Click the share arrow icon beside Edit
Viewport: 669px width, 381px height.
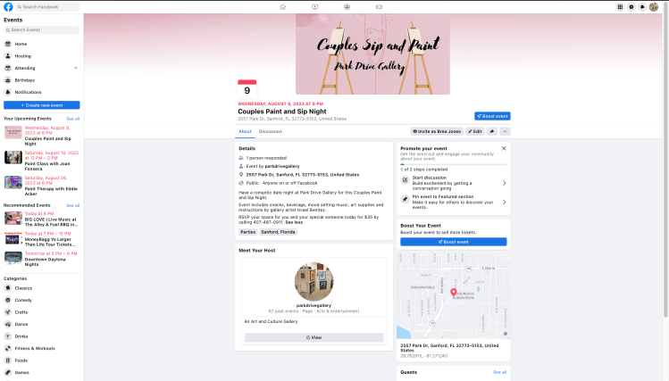(x=492, y=131)
